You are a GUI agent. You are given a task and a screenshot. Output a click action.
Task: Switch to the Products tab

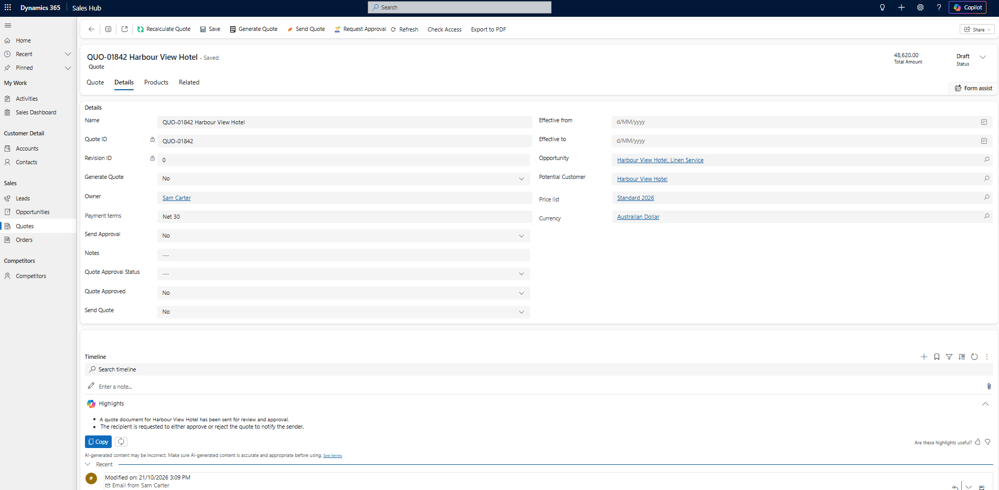click(156, 82)
